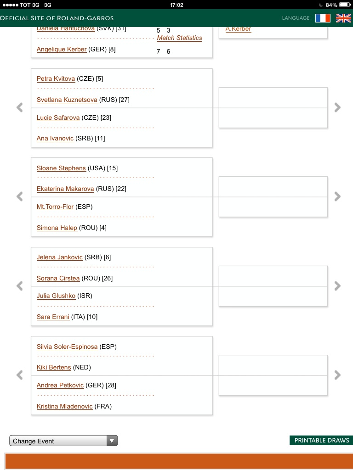Open Simona Halep player link
This screenshot has width=353, height=470.
pos(57,228)
